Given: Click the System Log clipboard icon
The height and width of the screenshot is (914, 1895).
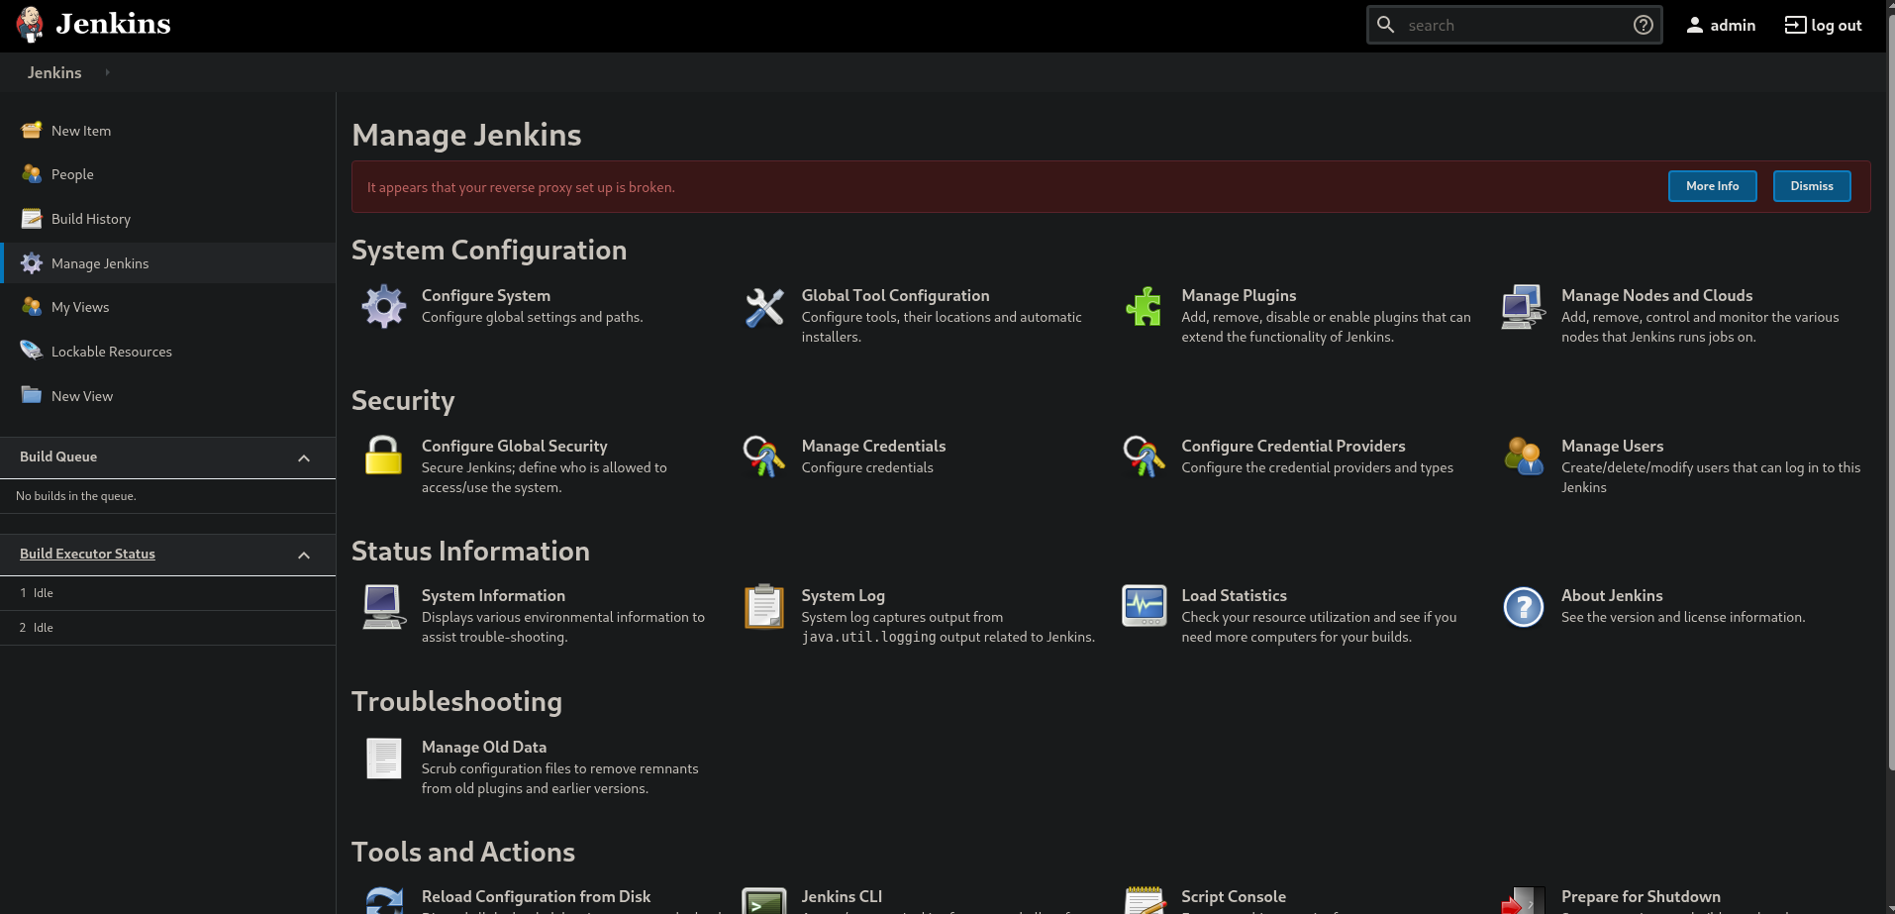Looking at the screenshot, I should point(764,607).
